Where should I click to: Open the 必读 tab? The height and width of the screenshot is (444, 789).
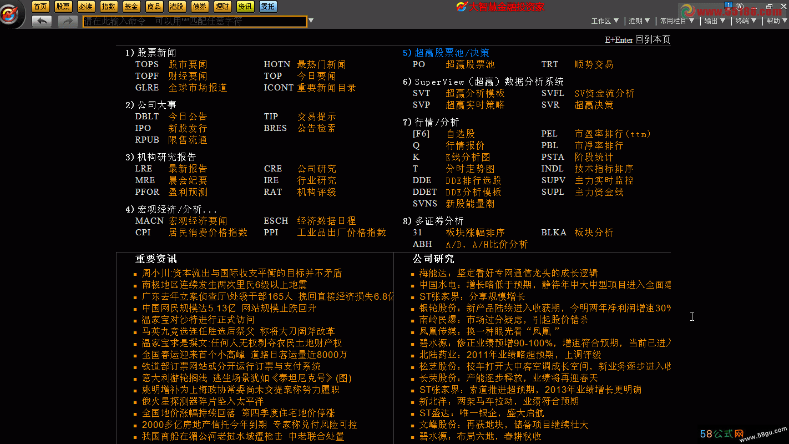[86, 7]
